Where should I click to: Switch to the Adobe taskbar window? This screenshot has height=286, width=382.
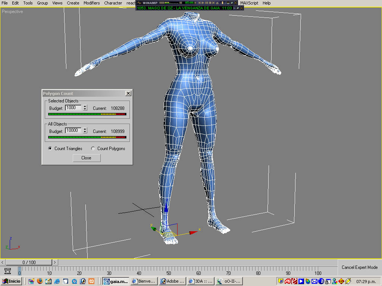click(x=172, y=281)
